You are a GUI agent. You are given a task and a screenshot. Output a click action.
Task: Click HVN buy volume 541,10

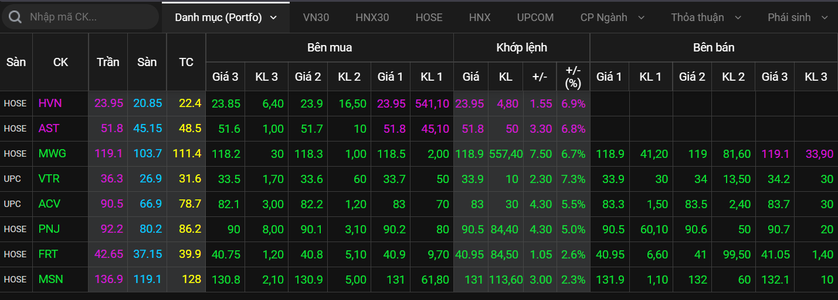pyautogui.click(x=432, y=104)
